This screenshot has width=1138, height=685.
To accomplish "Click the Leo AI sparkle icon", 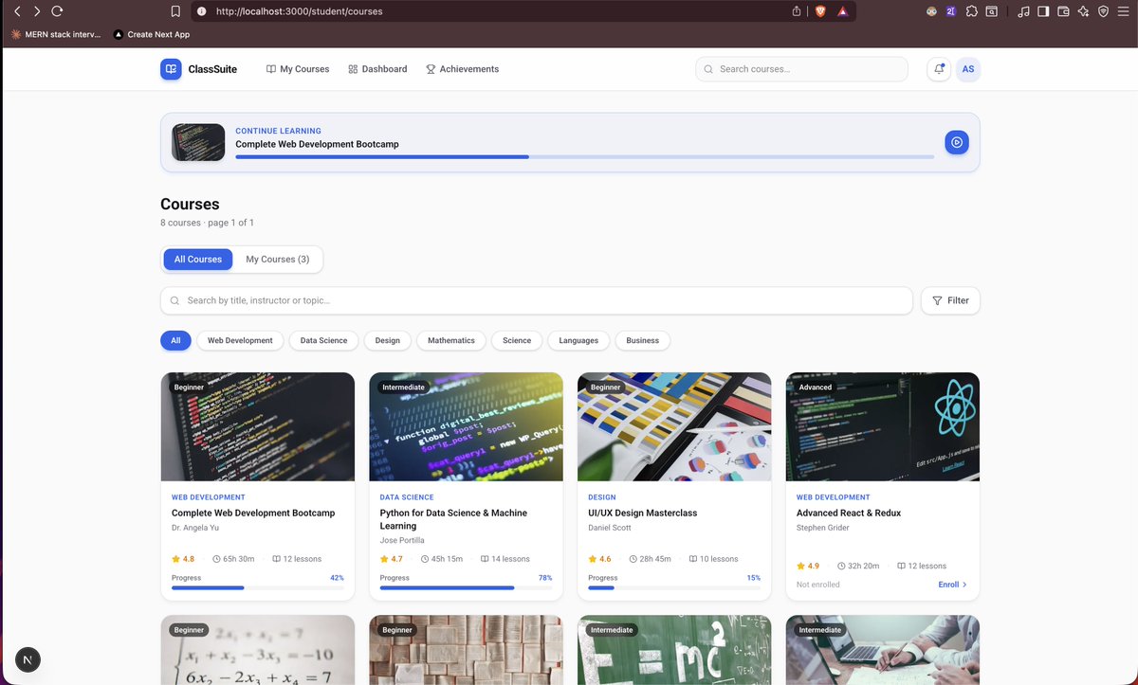I will pyautogui.click(x=1083, y=11).
